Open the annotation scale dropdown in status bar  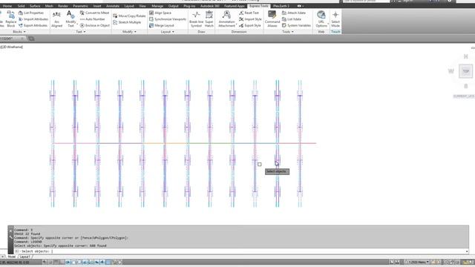[418, 262]
